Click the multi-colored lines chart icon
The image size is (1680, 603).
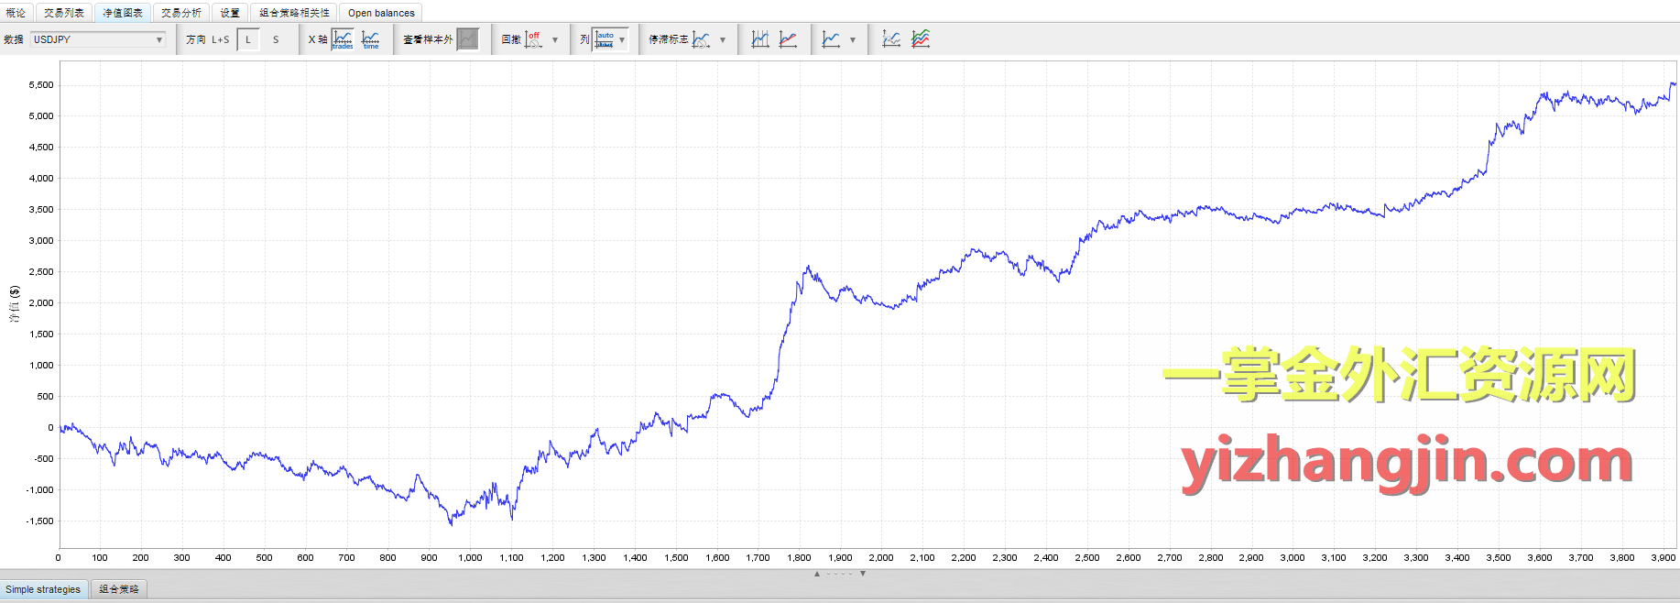point(921,39)
